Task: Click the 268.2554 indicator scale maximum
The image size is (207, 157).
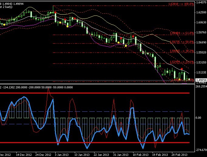Action: tap(201, 86)
